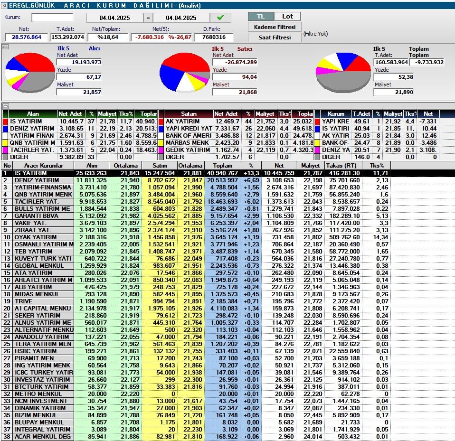Click red swatch beside YAPI KRE in Kurum table

(317, 122)
